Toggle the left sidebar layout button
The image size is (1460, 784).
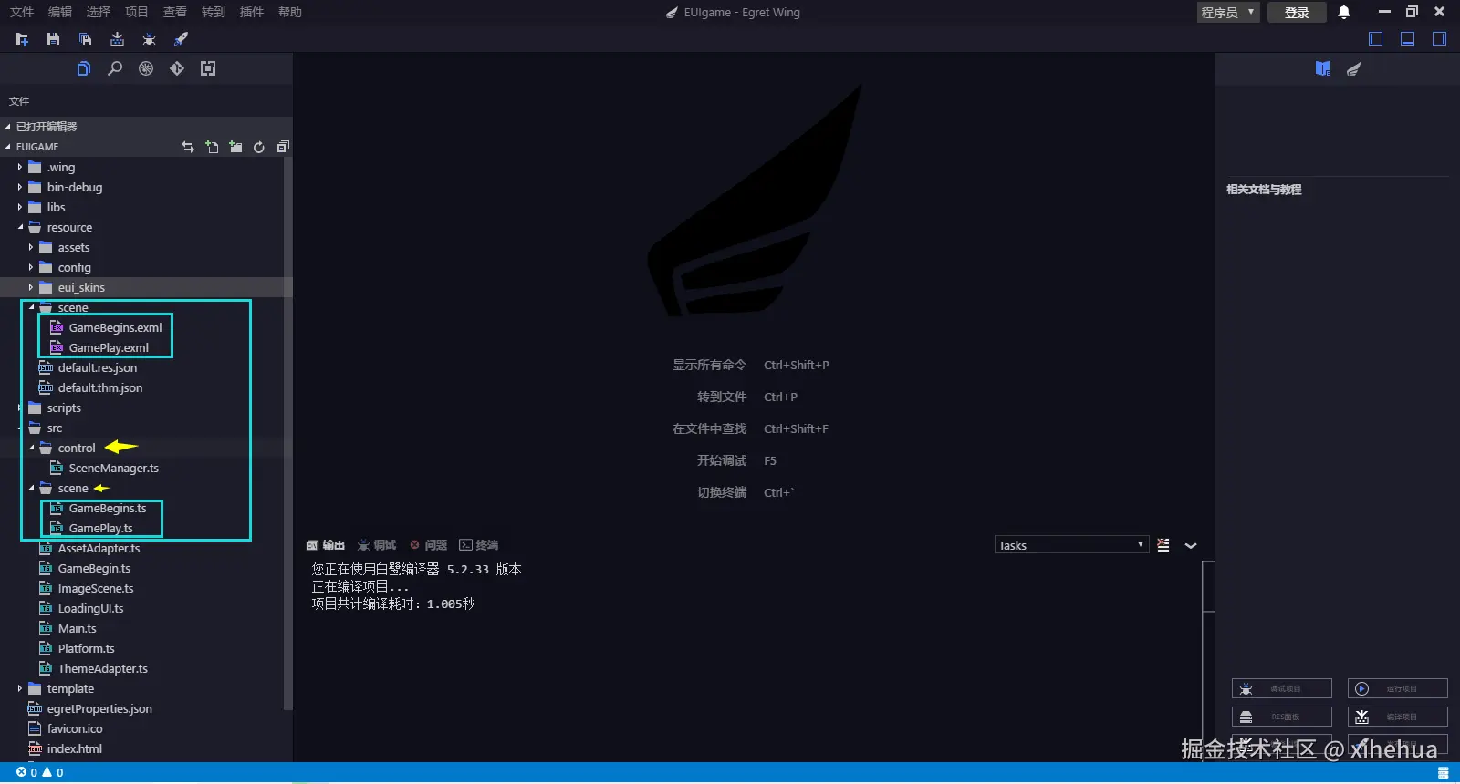point(1376,38)
